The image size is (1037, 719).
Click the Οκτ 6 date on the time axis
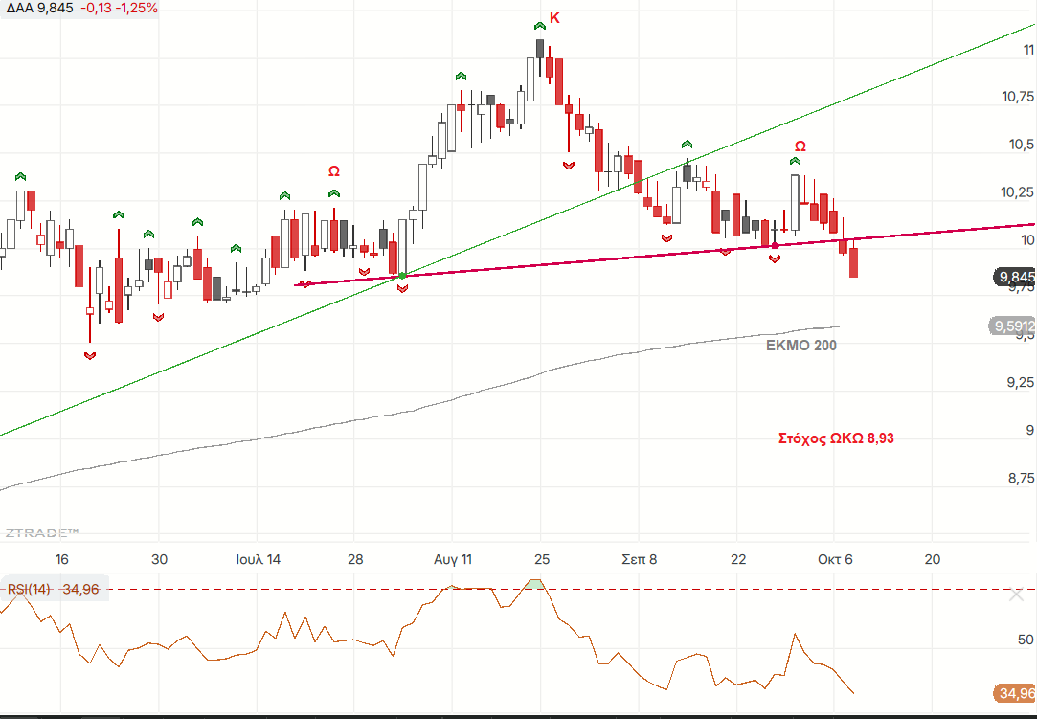[834, 559]
